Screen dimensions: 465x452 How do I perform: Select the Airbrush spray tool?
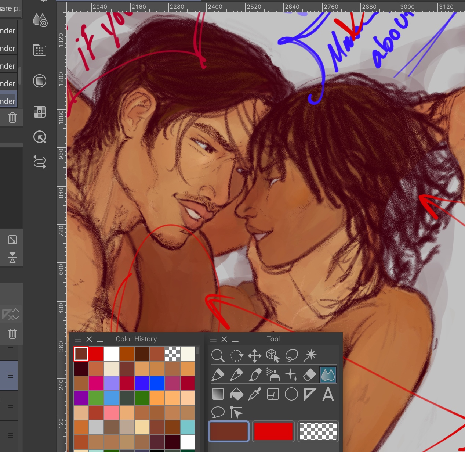click(273, 375)
